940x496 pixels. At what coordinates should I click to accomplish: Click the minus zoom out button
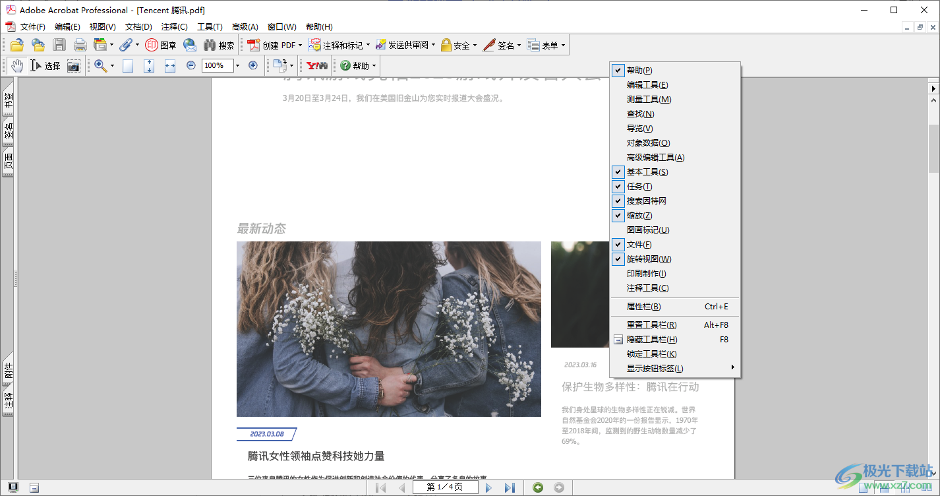pos(191,65)
